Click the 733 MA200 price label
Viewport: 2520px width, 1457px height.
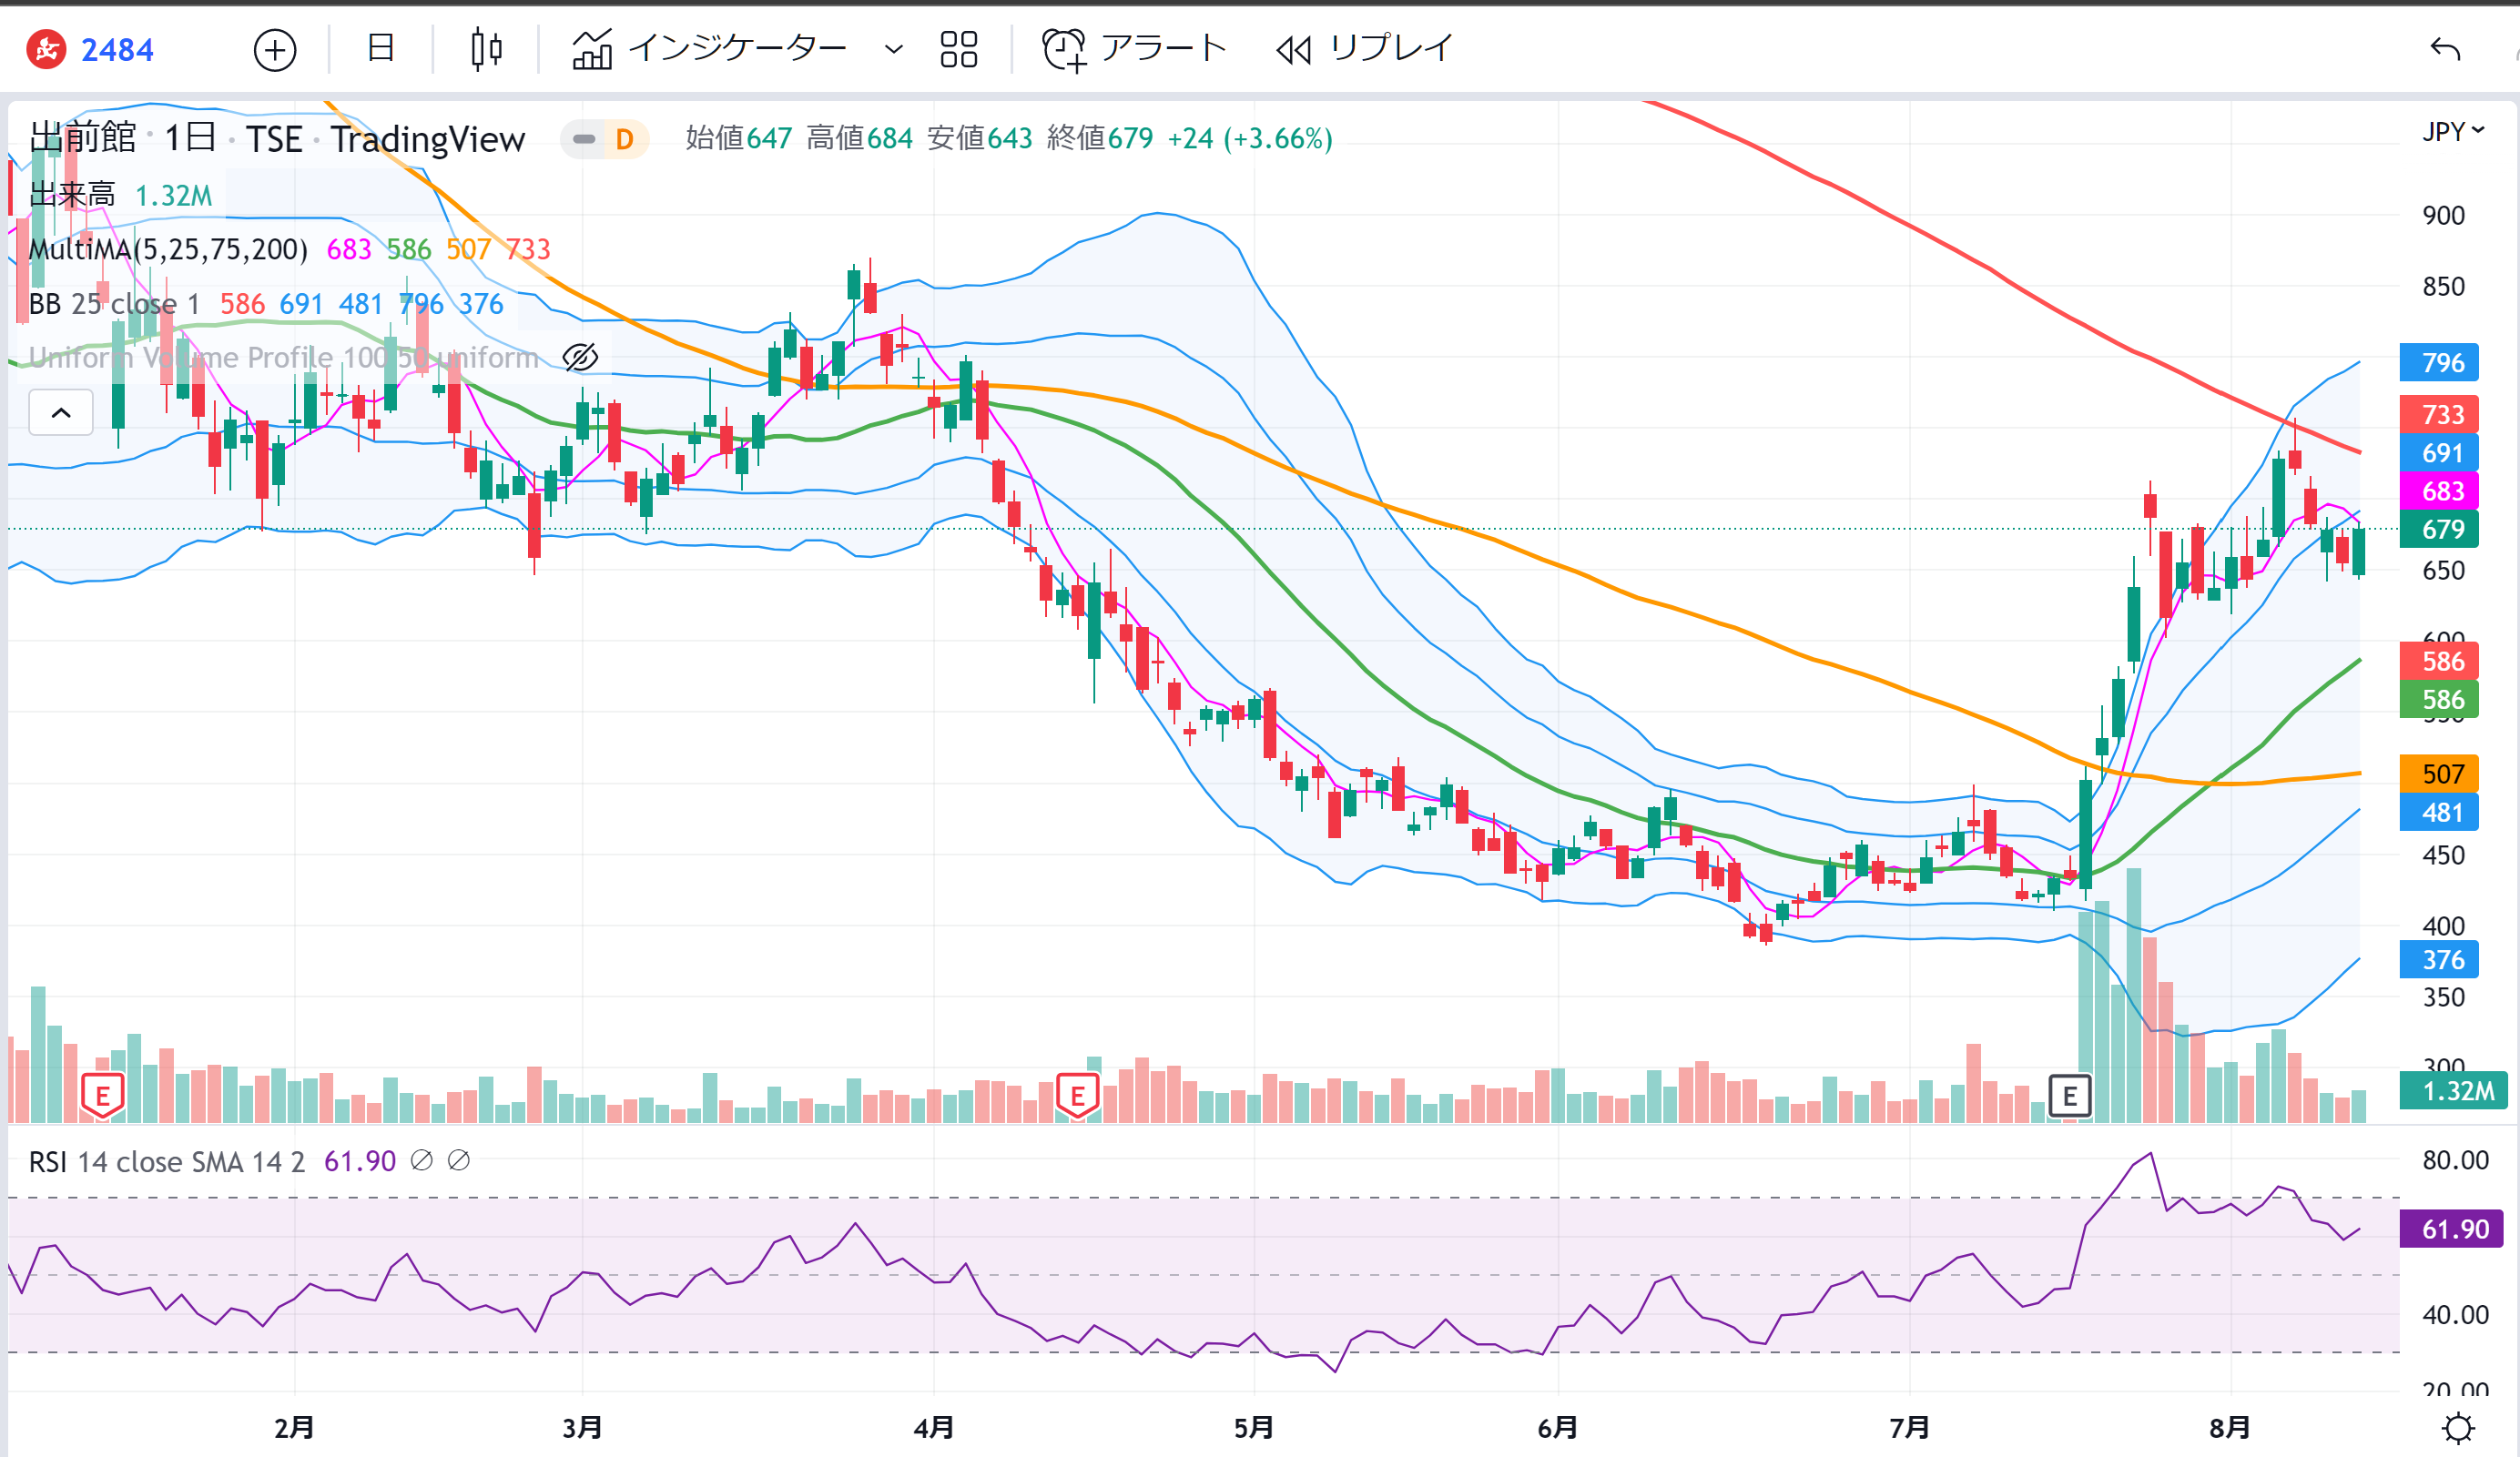pos(2439,415)
